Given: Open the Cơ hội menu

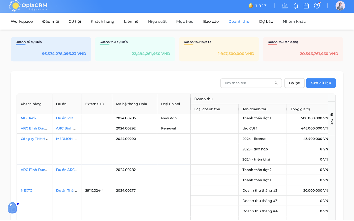Looking at the screenshot, I should coord(75,22).
